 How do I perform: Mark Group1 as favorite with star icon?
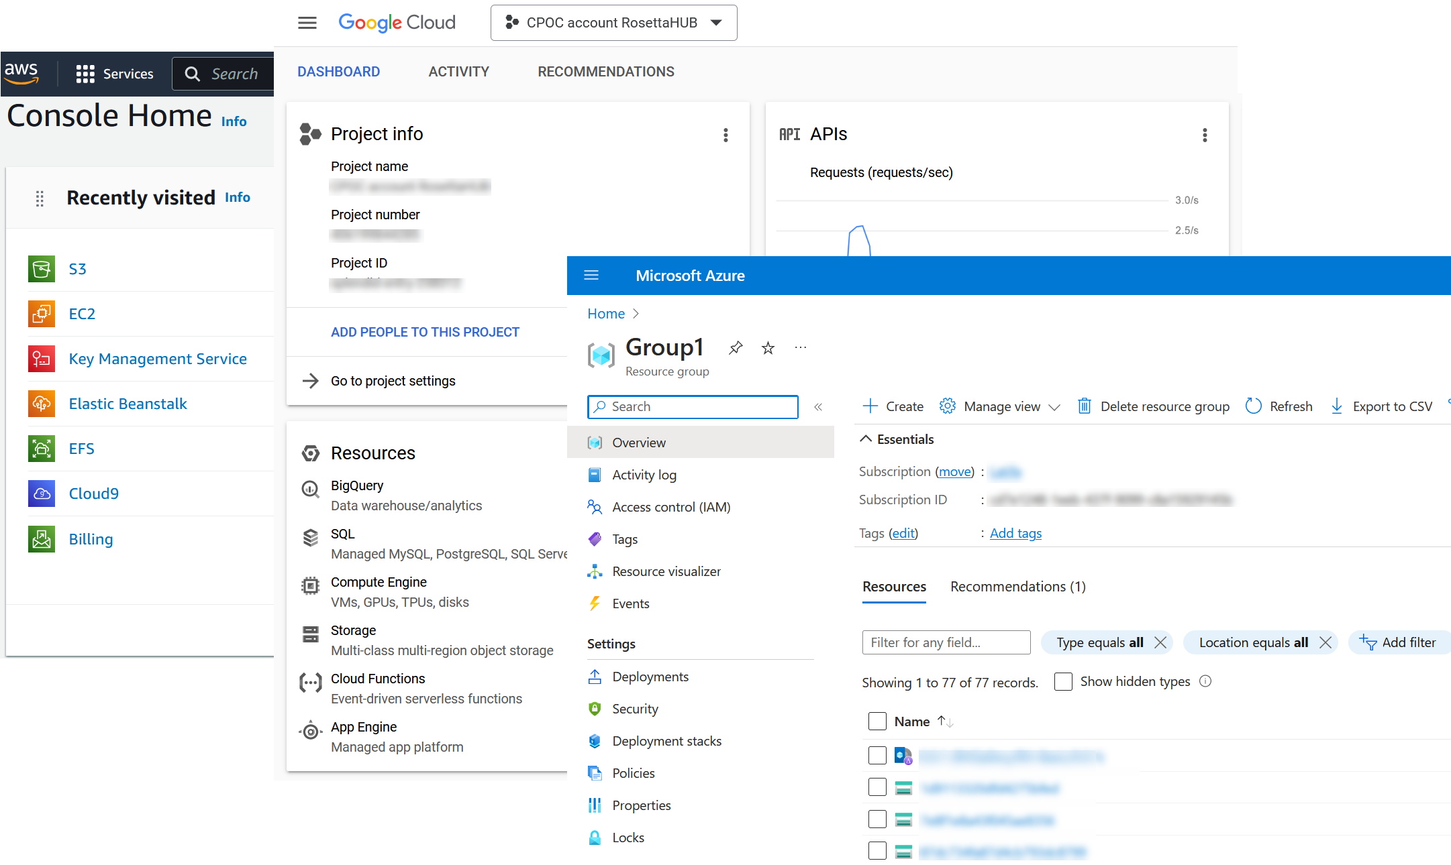(x=768, y=347)
